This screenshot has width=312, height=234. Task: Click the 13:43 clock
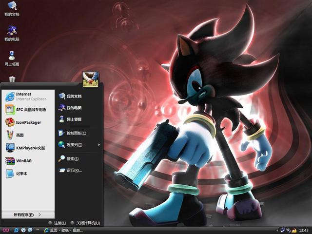coord(304,231)
